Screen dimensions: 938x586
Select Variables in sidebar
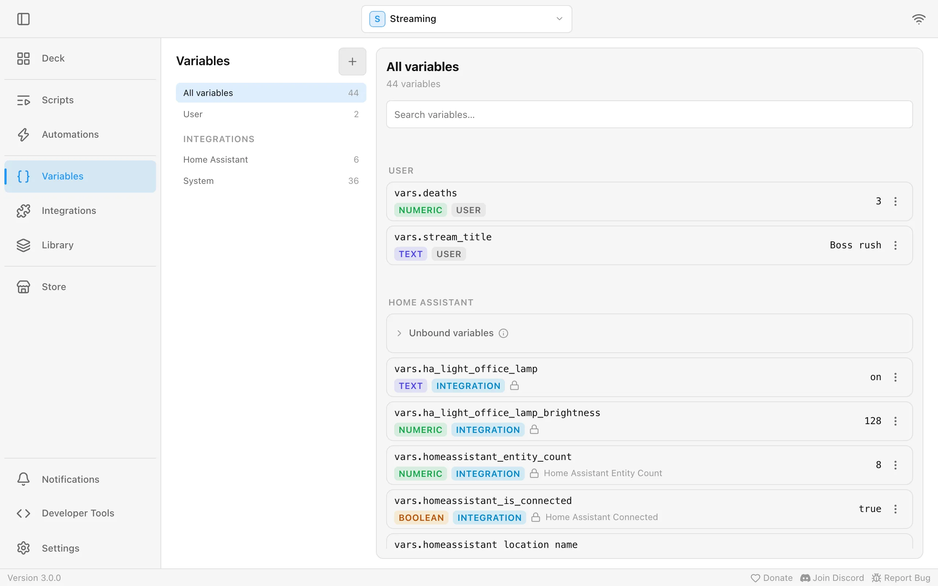pyautogui.click(x=80, y=176)
